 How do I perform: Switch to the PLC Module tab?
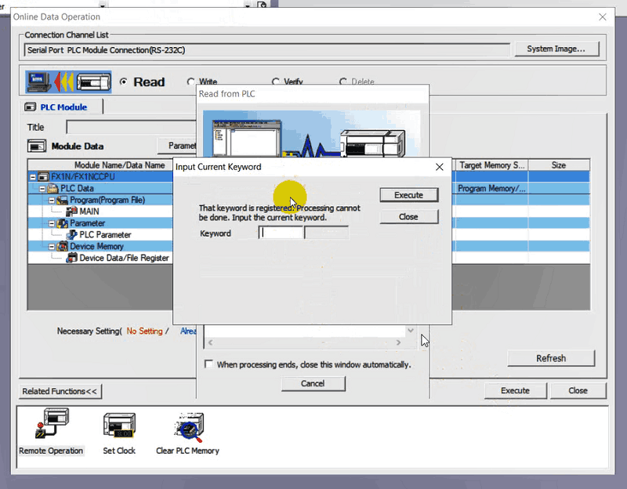tap(63, 107)
